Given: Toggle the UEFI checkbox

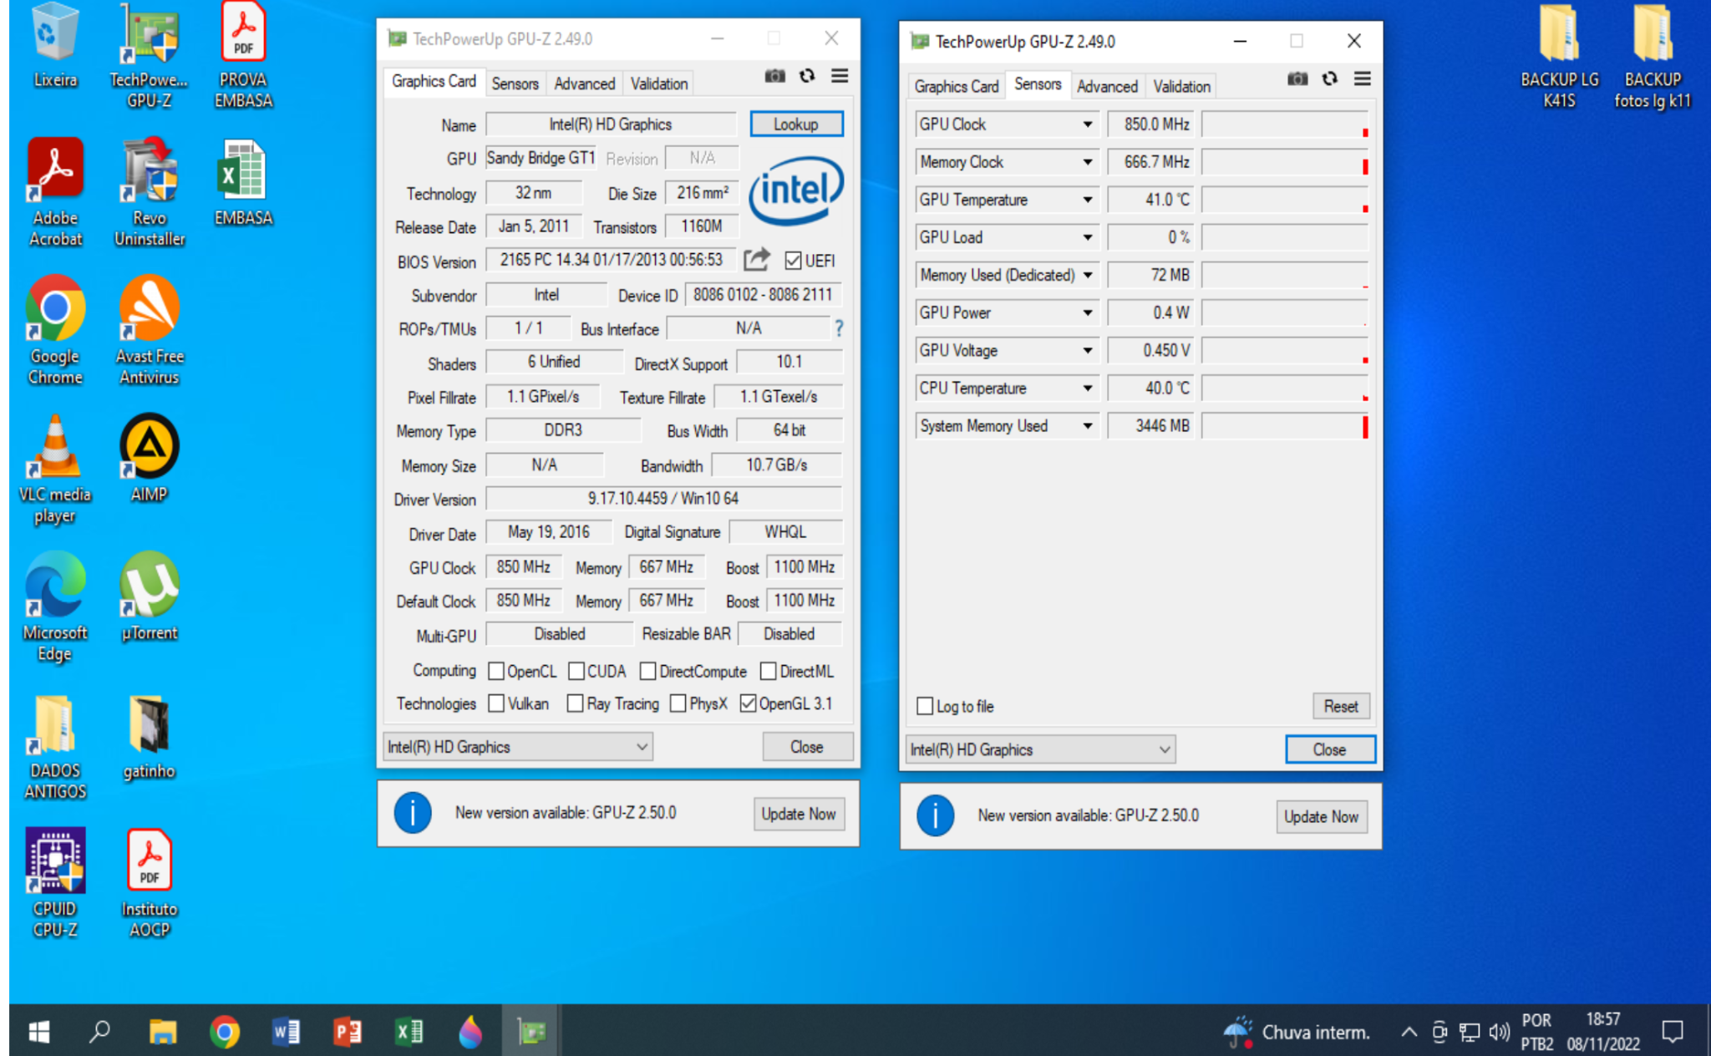Looking at the screenshot, I should 793,261.
